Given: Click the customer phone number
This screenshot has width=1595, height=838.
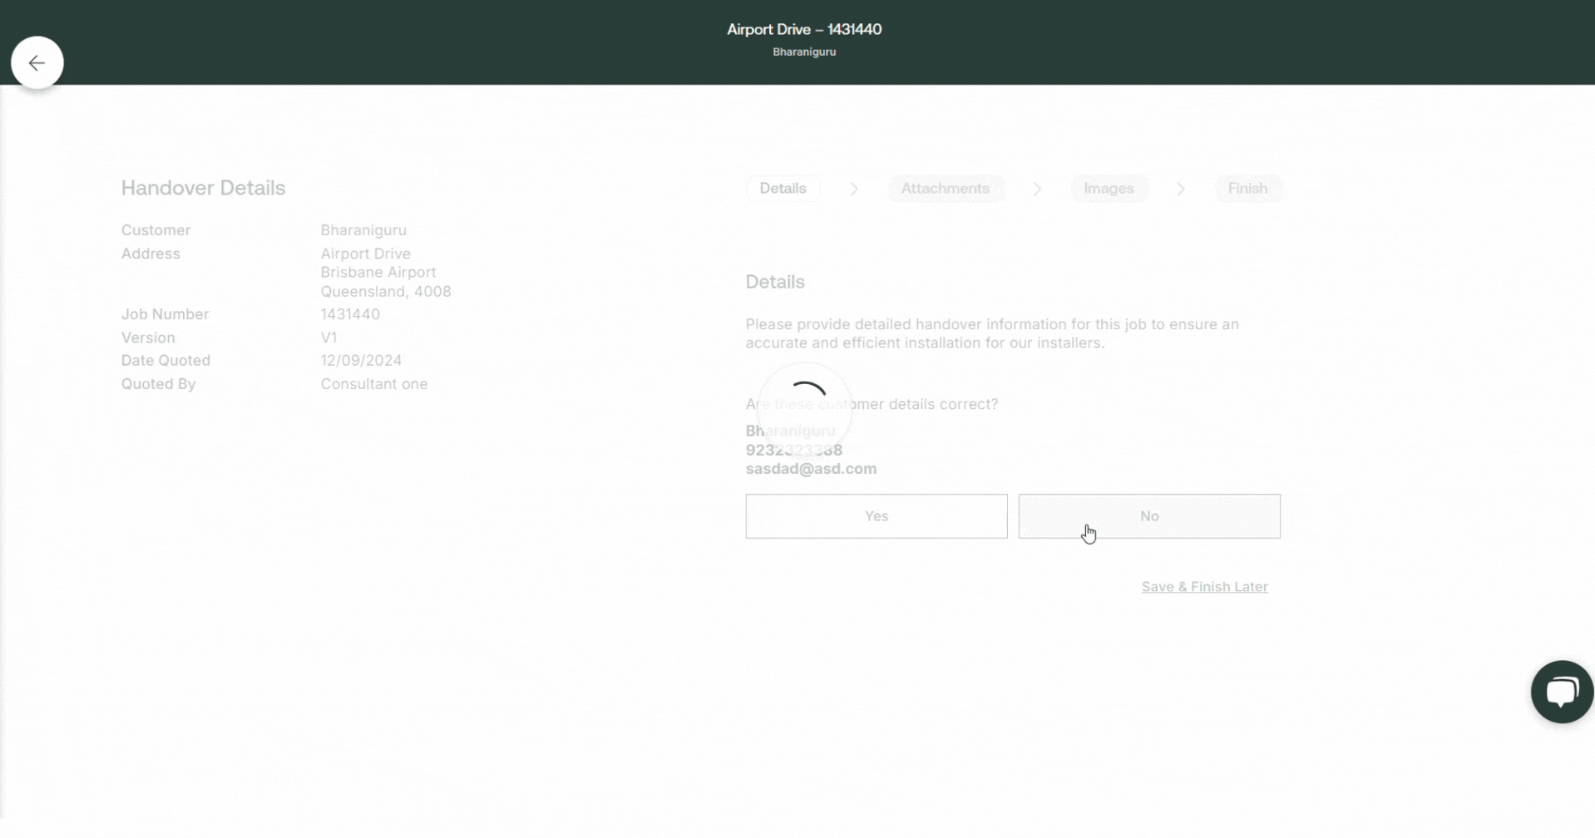Looking at the screenshot, I should 793,451.
